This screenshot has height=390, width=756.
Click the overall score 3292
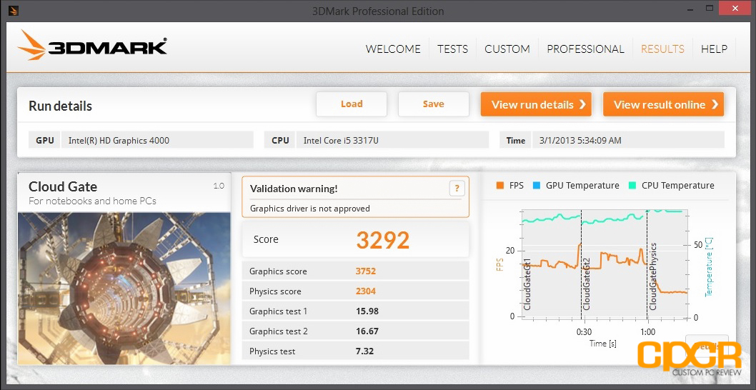tap(383, 240)
